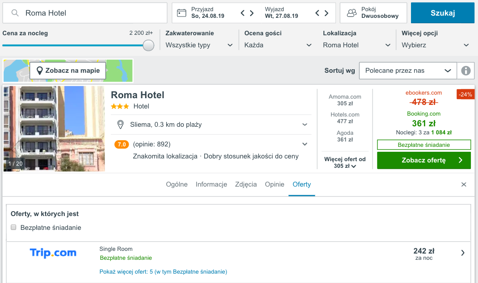Click the search magnifier icon
Image resolution: width=478 pixels, height=283 pixels.
coord(15,13)
